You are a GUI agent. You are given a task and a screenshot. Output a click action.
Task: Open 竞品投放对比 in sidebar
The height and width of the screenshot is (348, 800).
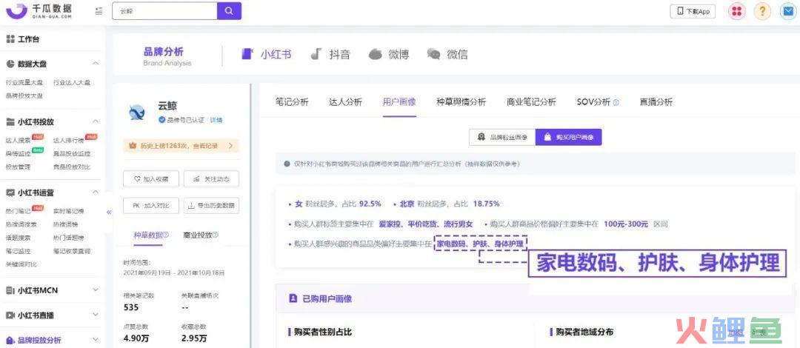click(72, 167)
